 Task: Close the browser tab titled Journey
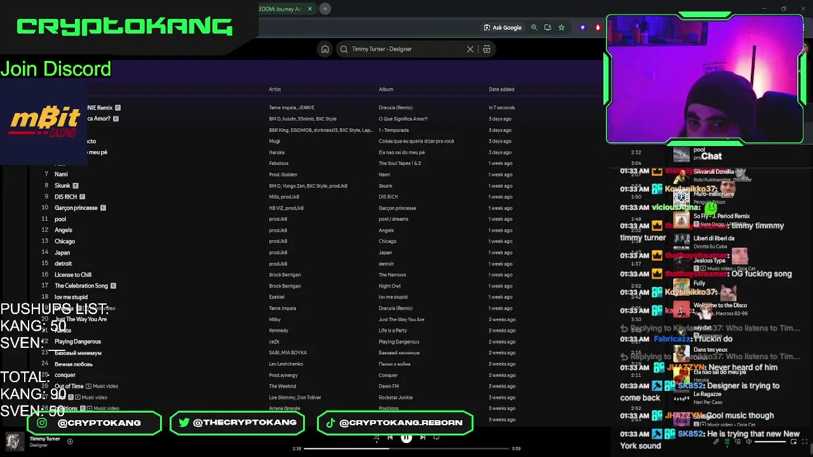point(310,9)
